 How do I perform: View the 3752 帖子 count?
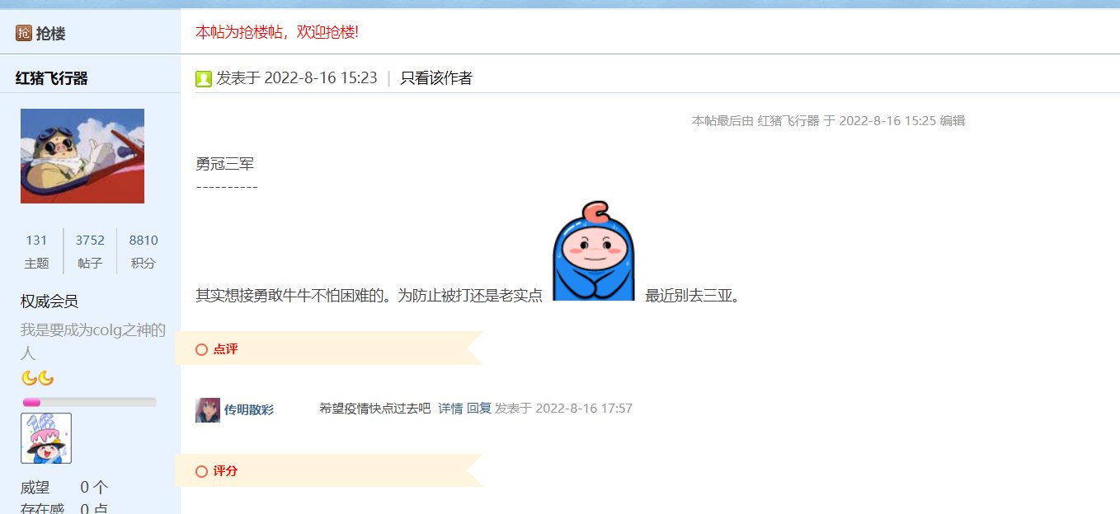[90, 251]
